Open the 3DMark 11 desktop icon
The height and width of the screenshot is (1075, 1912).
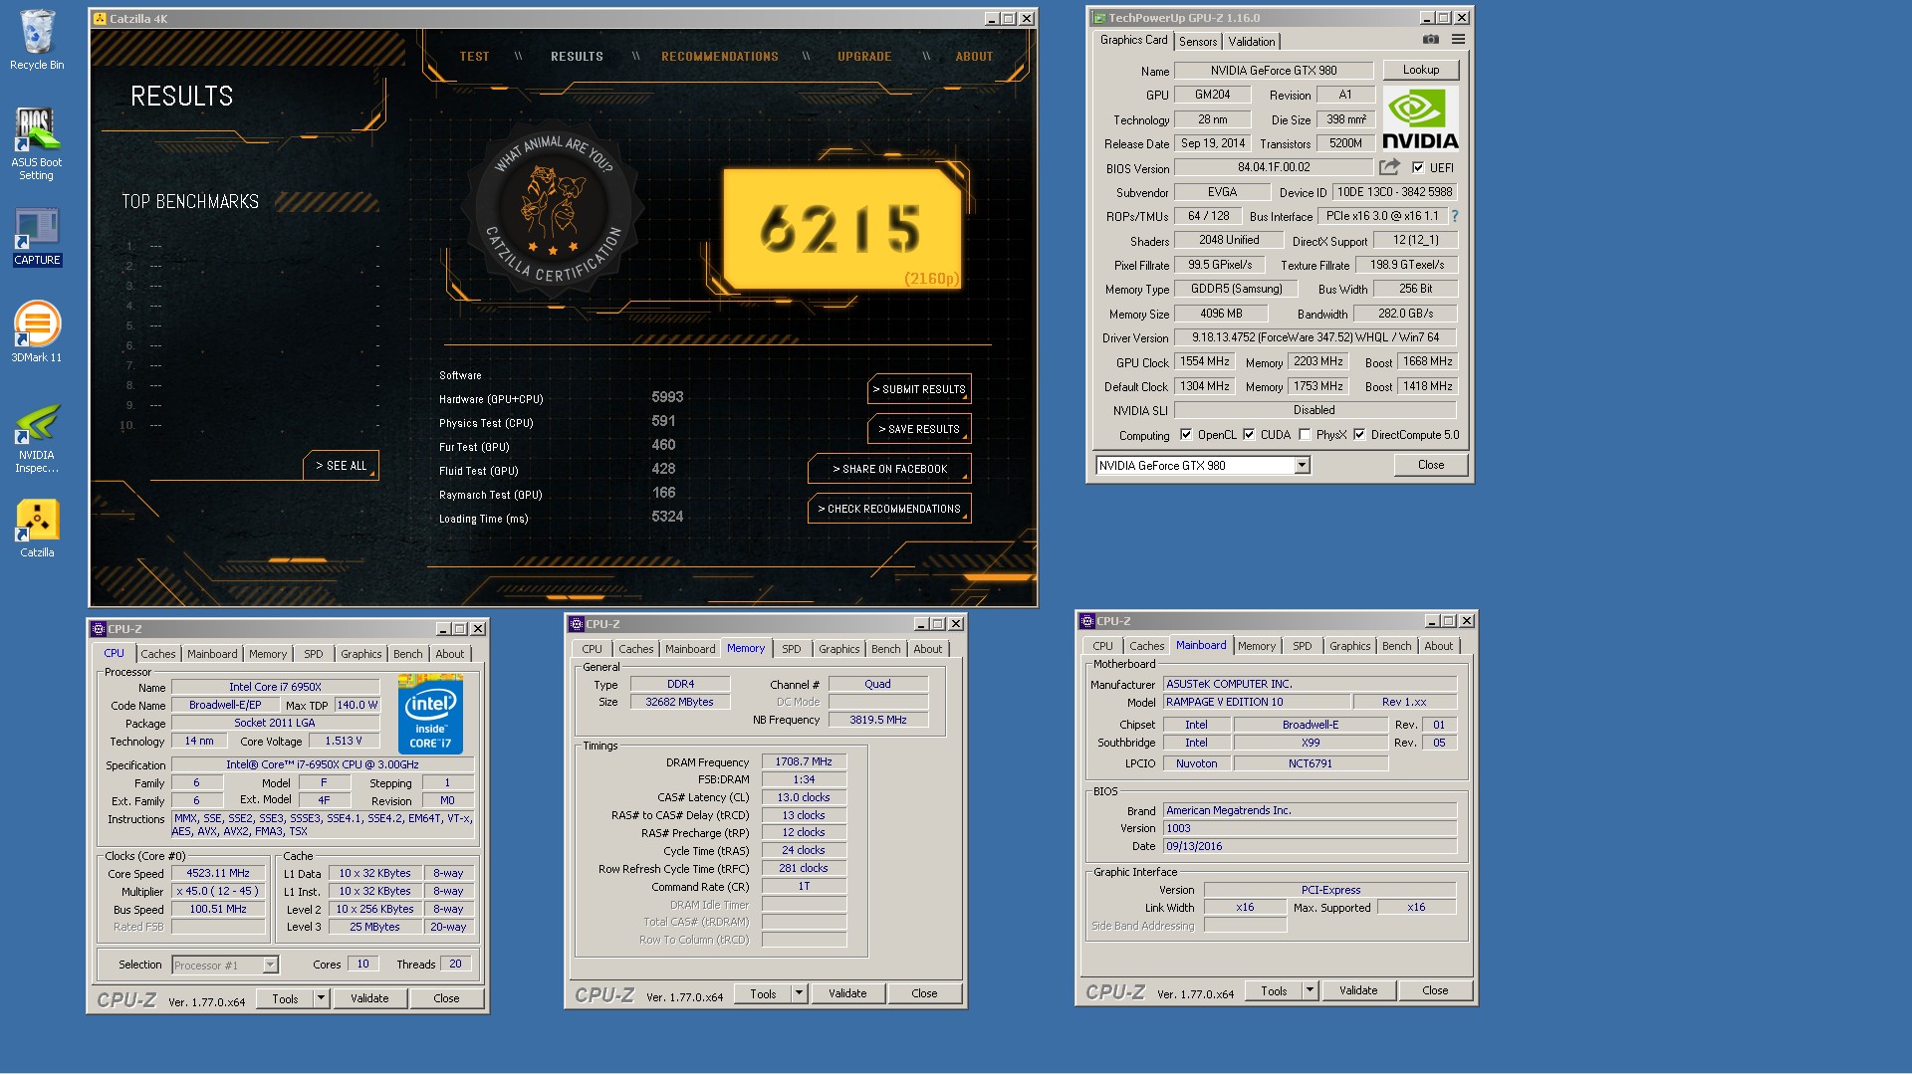[x=37, y=331]
